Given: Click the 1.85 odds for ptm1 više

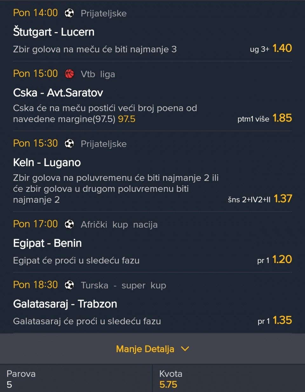Looking at the screenshot, I should click(282, 118).
